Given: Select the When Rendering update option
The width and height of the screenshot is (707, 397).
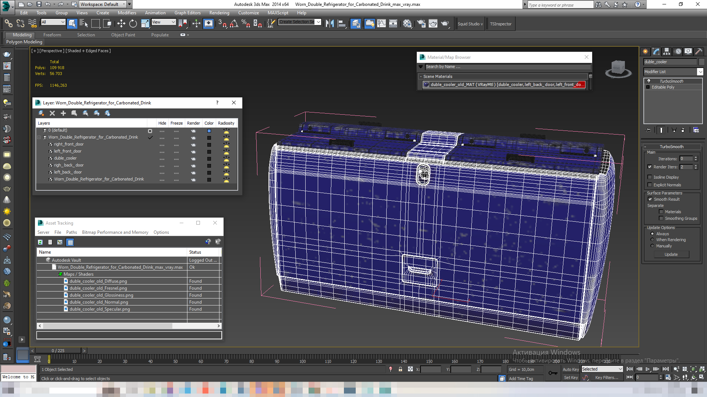Looking at the screenshot, I should (652, 240).
